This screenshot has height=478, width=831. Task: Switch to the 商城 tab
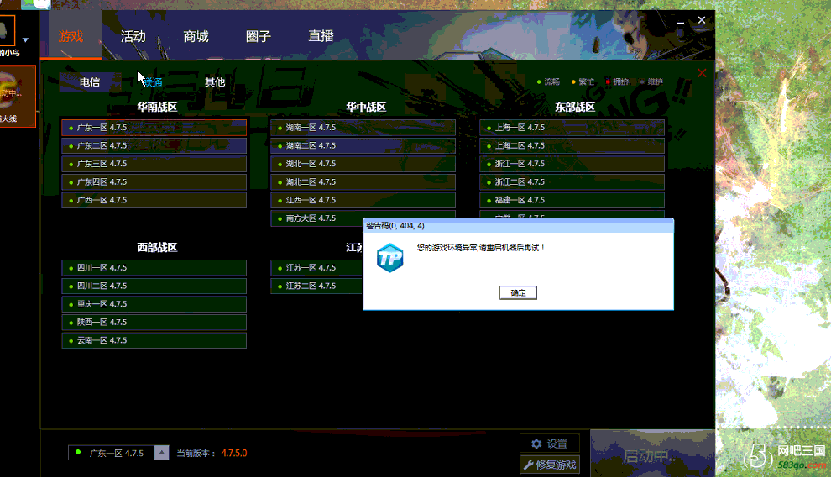coord(196,36)
